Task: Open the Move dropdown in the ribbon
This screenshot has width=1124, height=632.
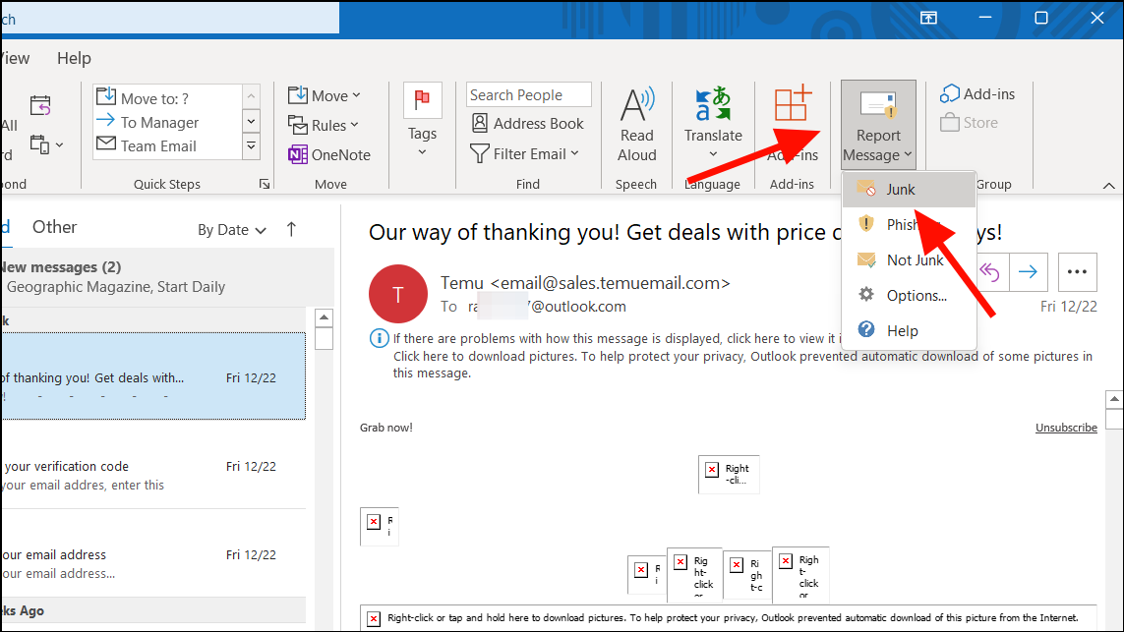Action: [324, 95]
